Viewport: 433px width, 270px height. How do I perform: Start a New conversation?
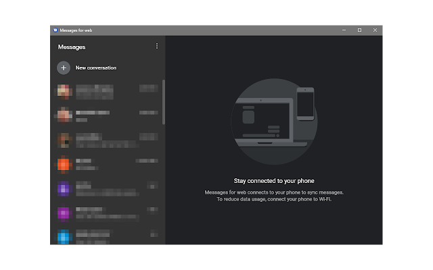click(96, 67)
